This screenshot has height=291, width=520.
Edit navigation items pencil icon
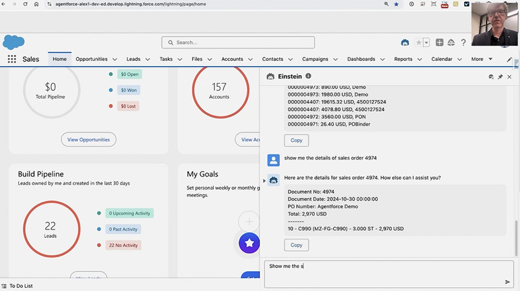click(x=509, y=60)
